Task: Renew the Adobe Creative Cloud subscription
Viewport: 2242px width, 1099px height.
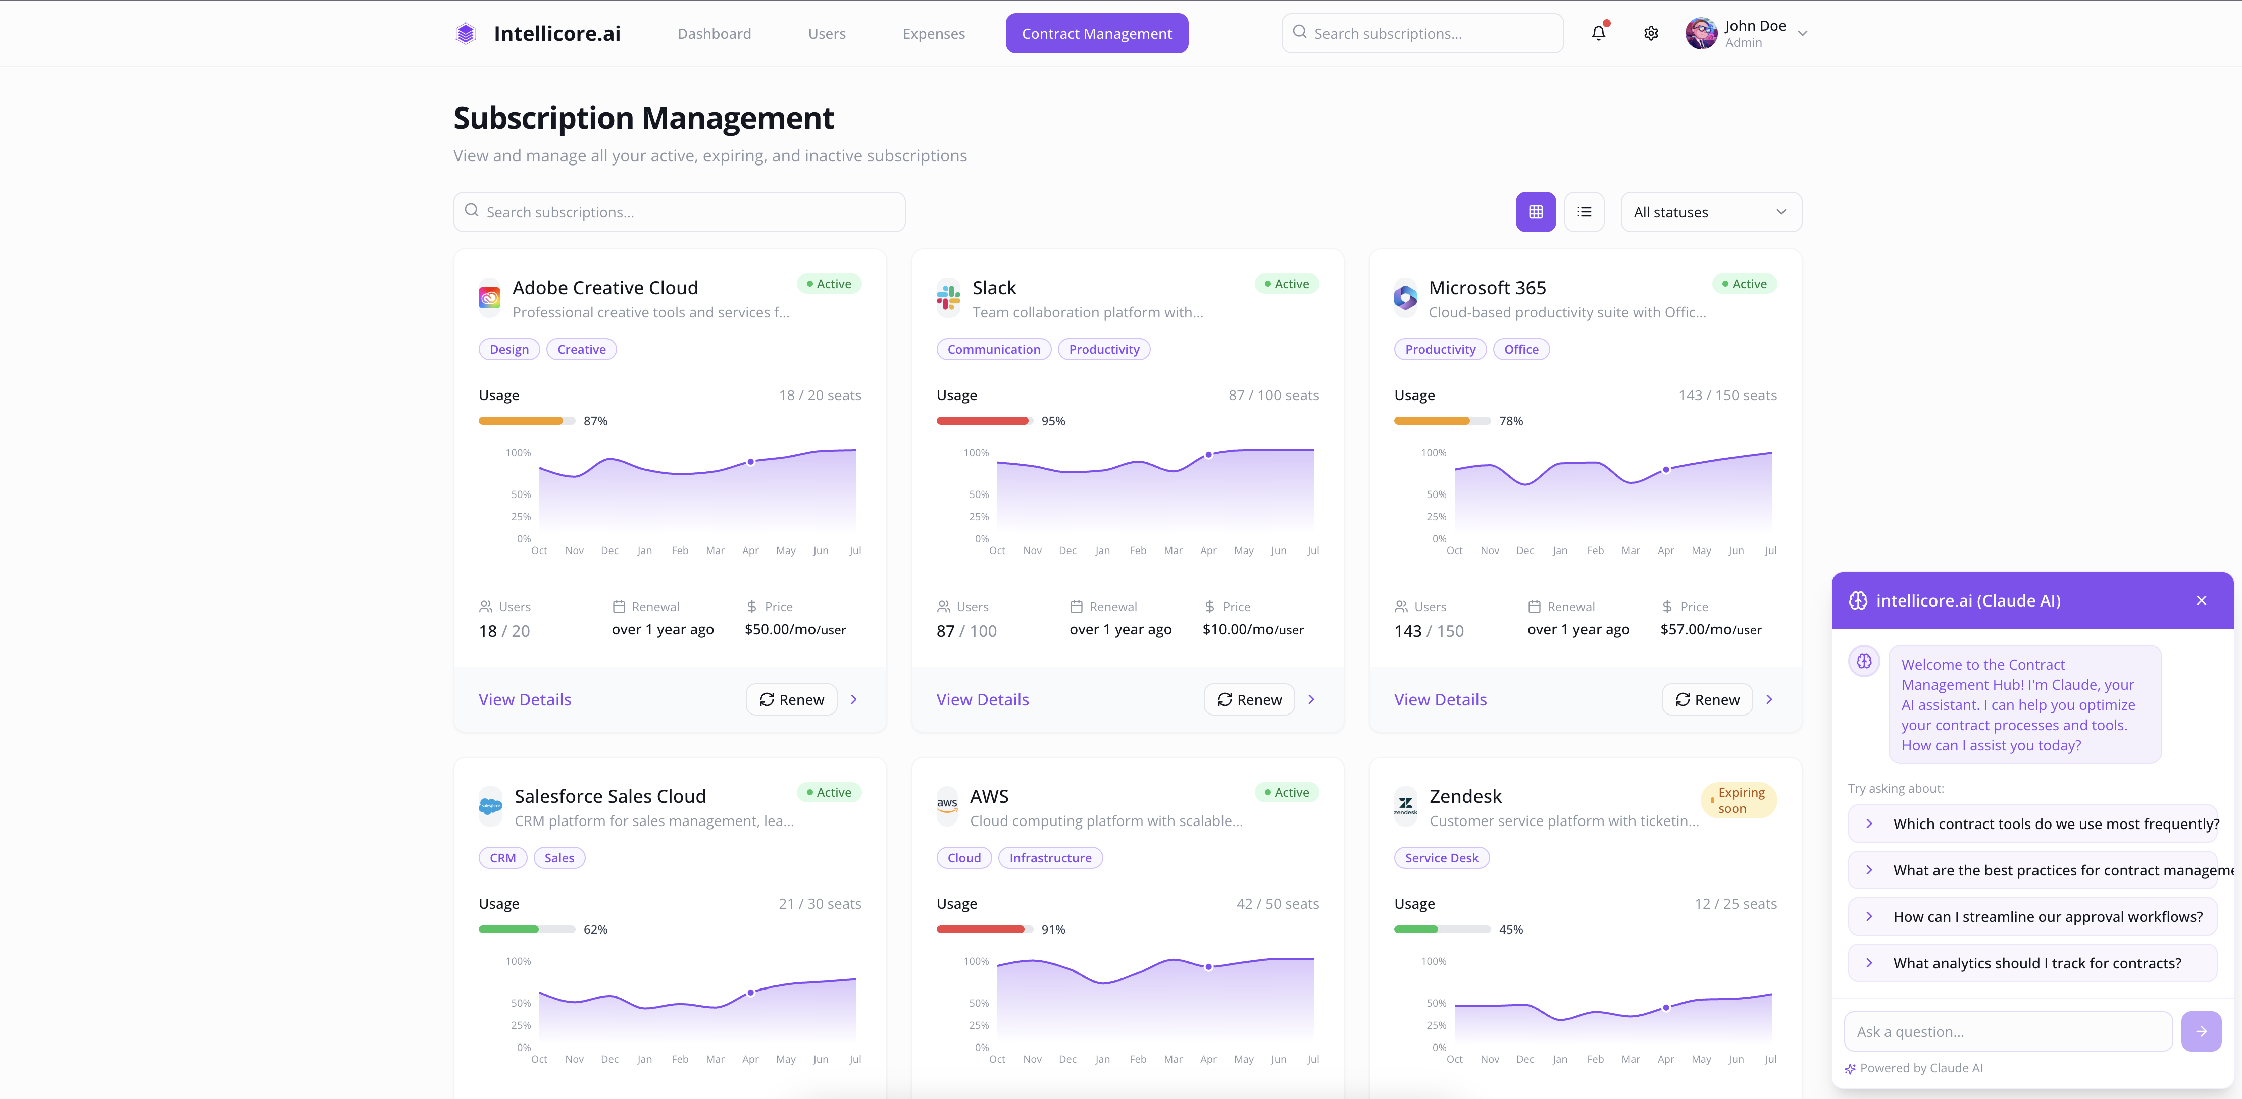Action: (791, 700)
